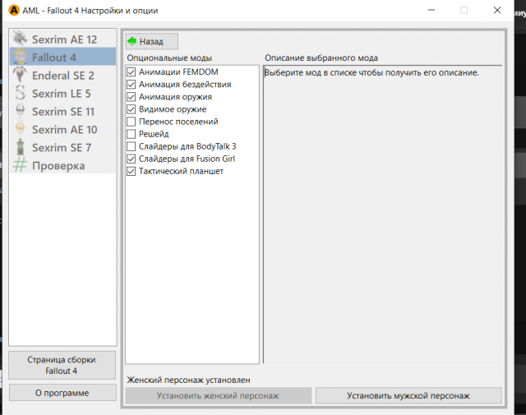526x415 pixels.
Task: Open the О программе button
Action: pos(62,394)
